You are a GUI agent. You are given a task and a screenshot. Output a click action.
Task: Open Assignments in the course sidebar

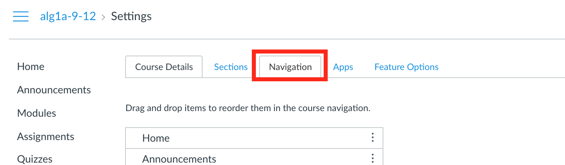pos(45,136)
